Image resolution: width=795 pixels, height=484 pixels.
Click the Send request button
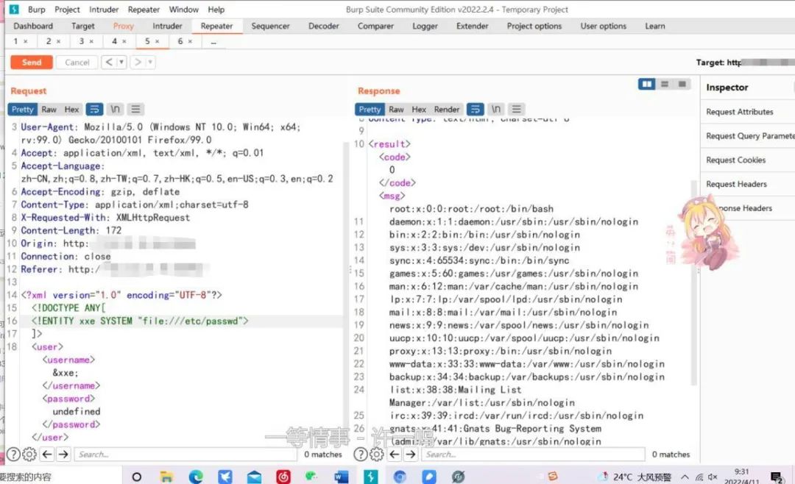(x=32, y=63)
